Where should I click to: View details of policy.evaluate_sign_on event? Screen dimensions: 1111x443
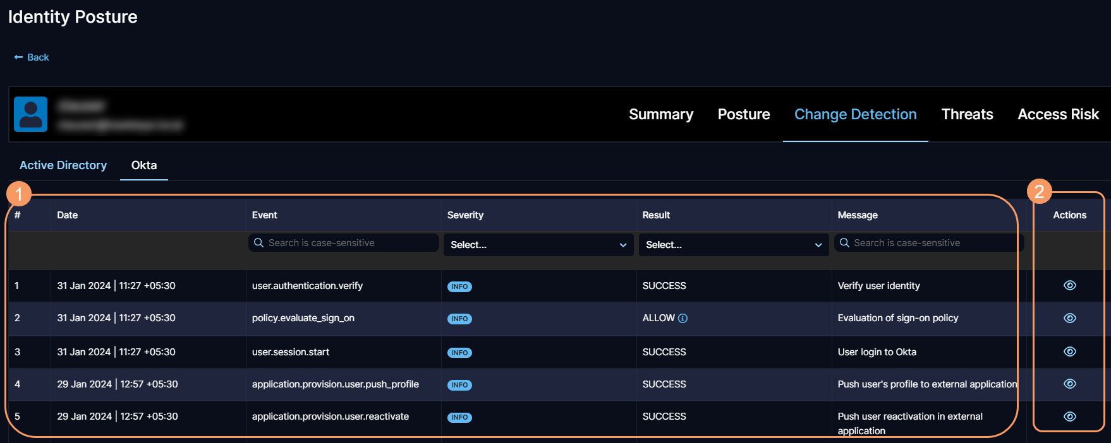pyautogui.click(x=1069, y=318)
